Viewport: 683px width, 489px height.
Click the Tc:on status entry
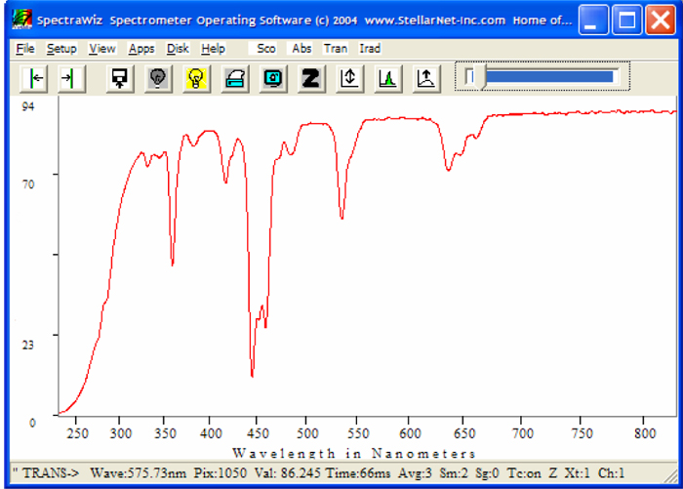coord(524,472)
